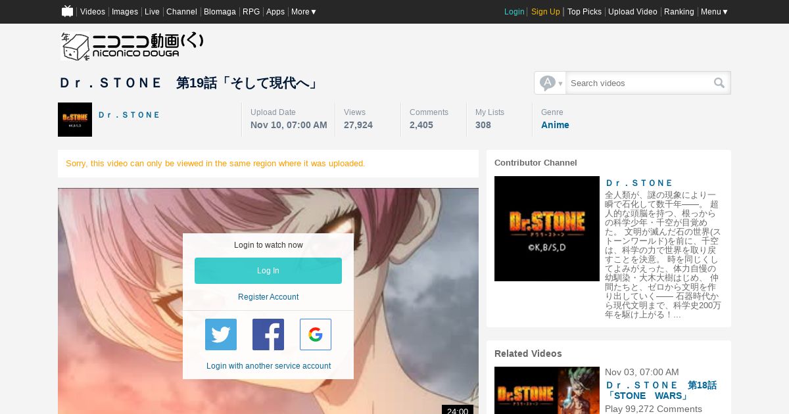Click the My Lists count 308
The height and width of the screenshot is (414, 789).
click(483, 125)
